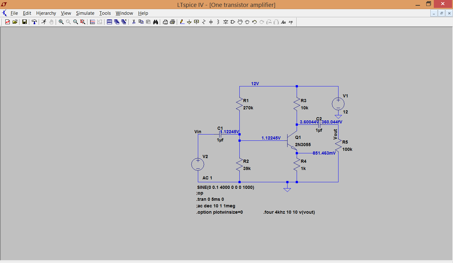Open the Tools menu
Screen dimensions: 453x263
tap(105, 13)
